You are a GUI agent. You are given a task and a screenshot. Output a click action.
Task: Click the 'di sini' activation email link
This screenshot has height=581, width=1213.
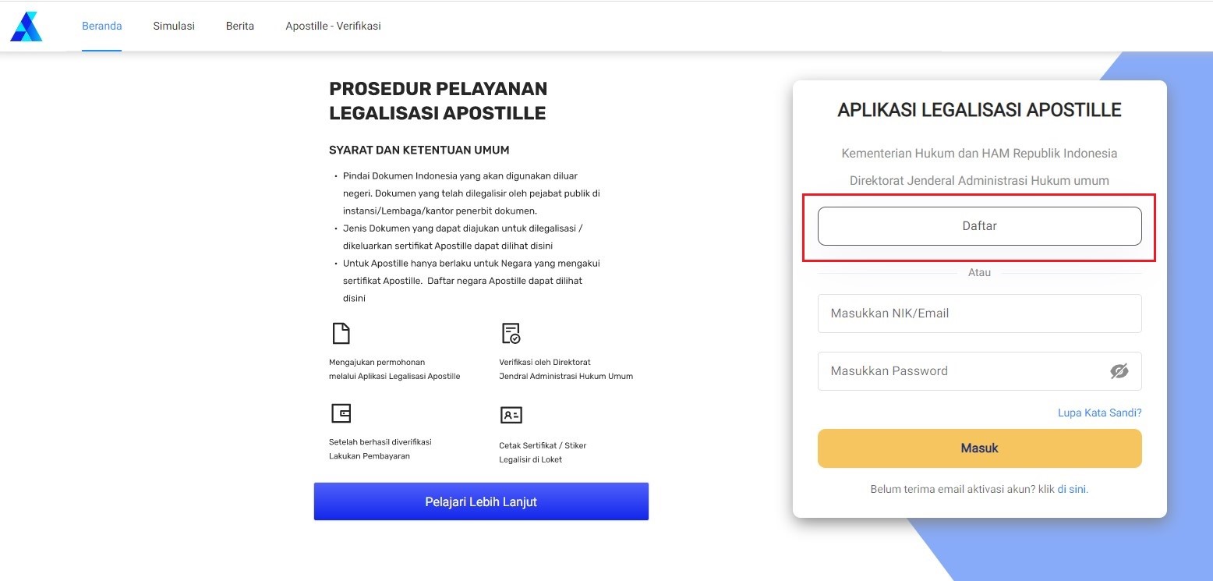pyautogui.click(x=1072, y=490)
